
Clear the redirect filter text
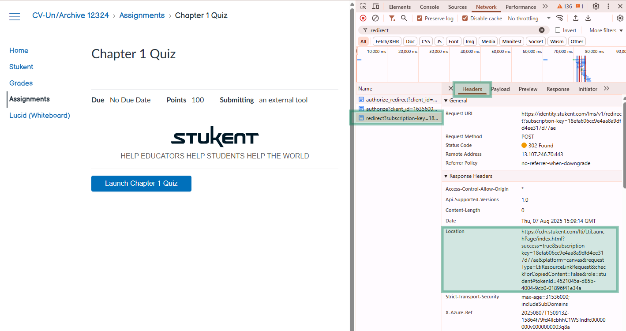pos(542,30)
